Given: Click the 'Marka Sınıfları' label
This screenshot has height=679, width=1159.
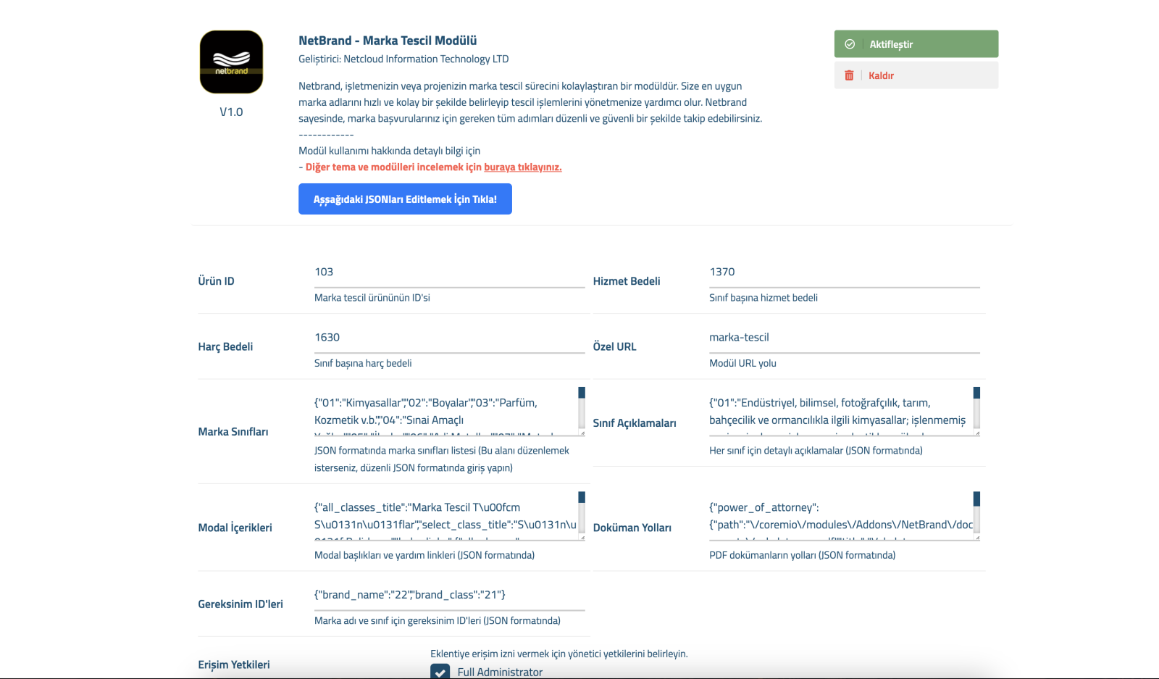Looking at the screenshot, I should (233, 432).
